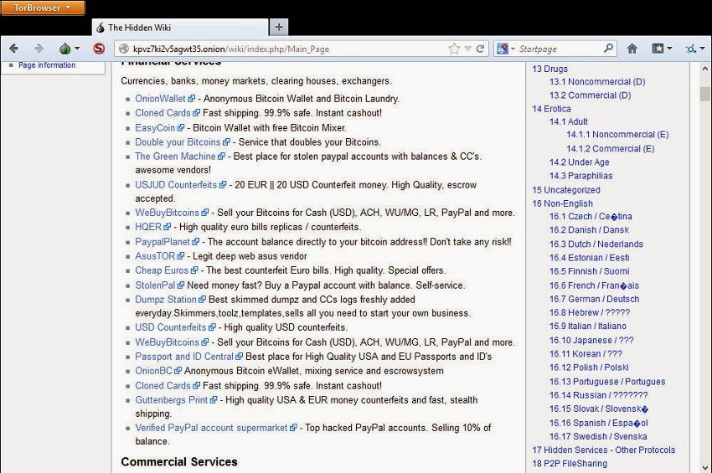Jump to 16.2 Danish / Dansk

tap(589, 229)
